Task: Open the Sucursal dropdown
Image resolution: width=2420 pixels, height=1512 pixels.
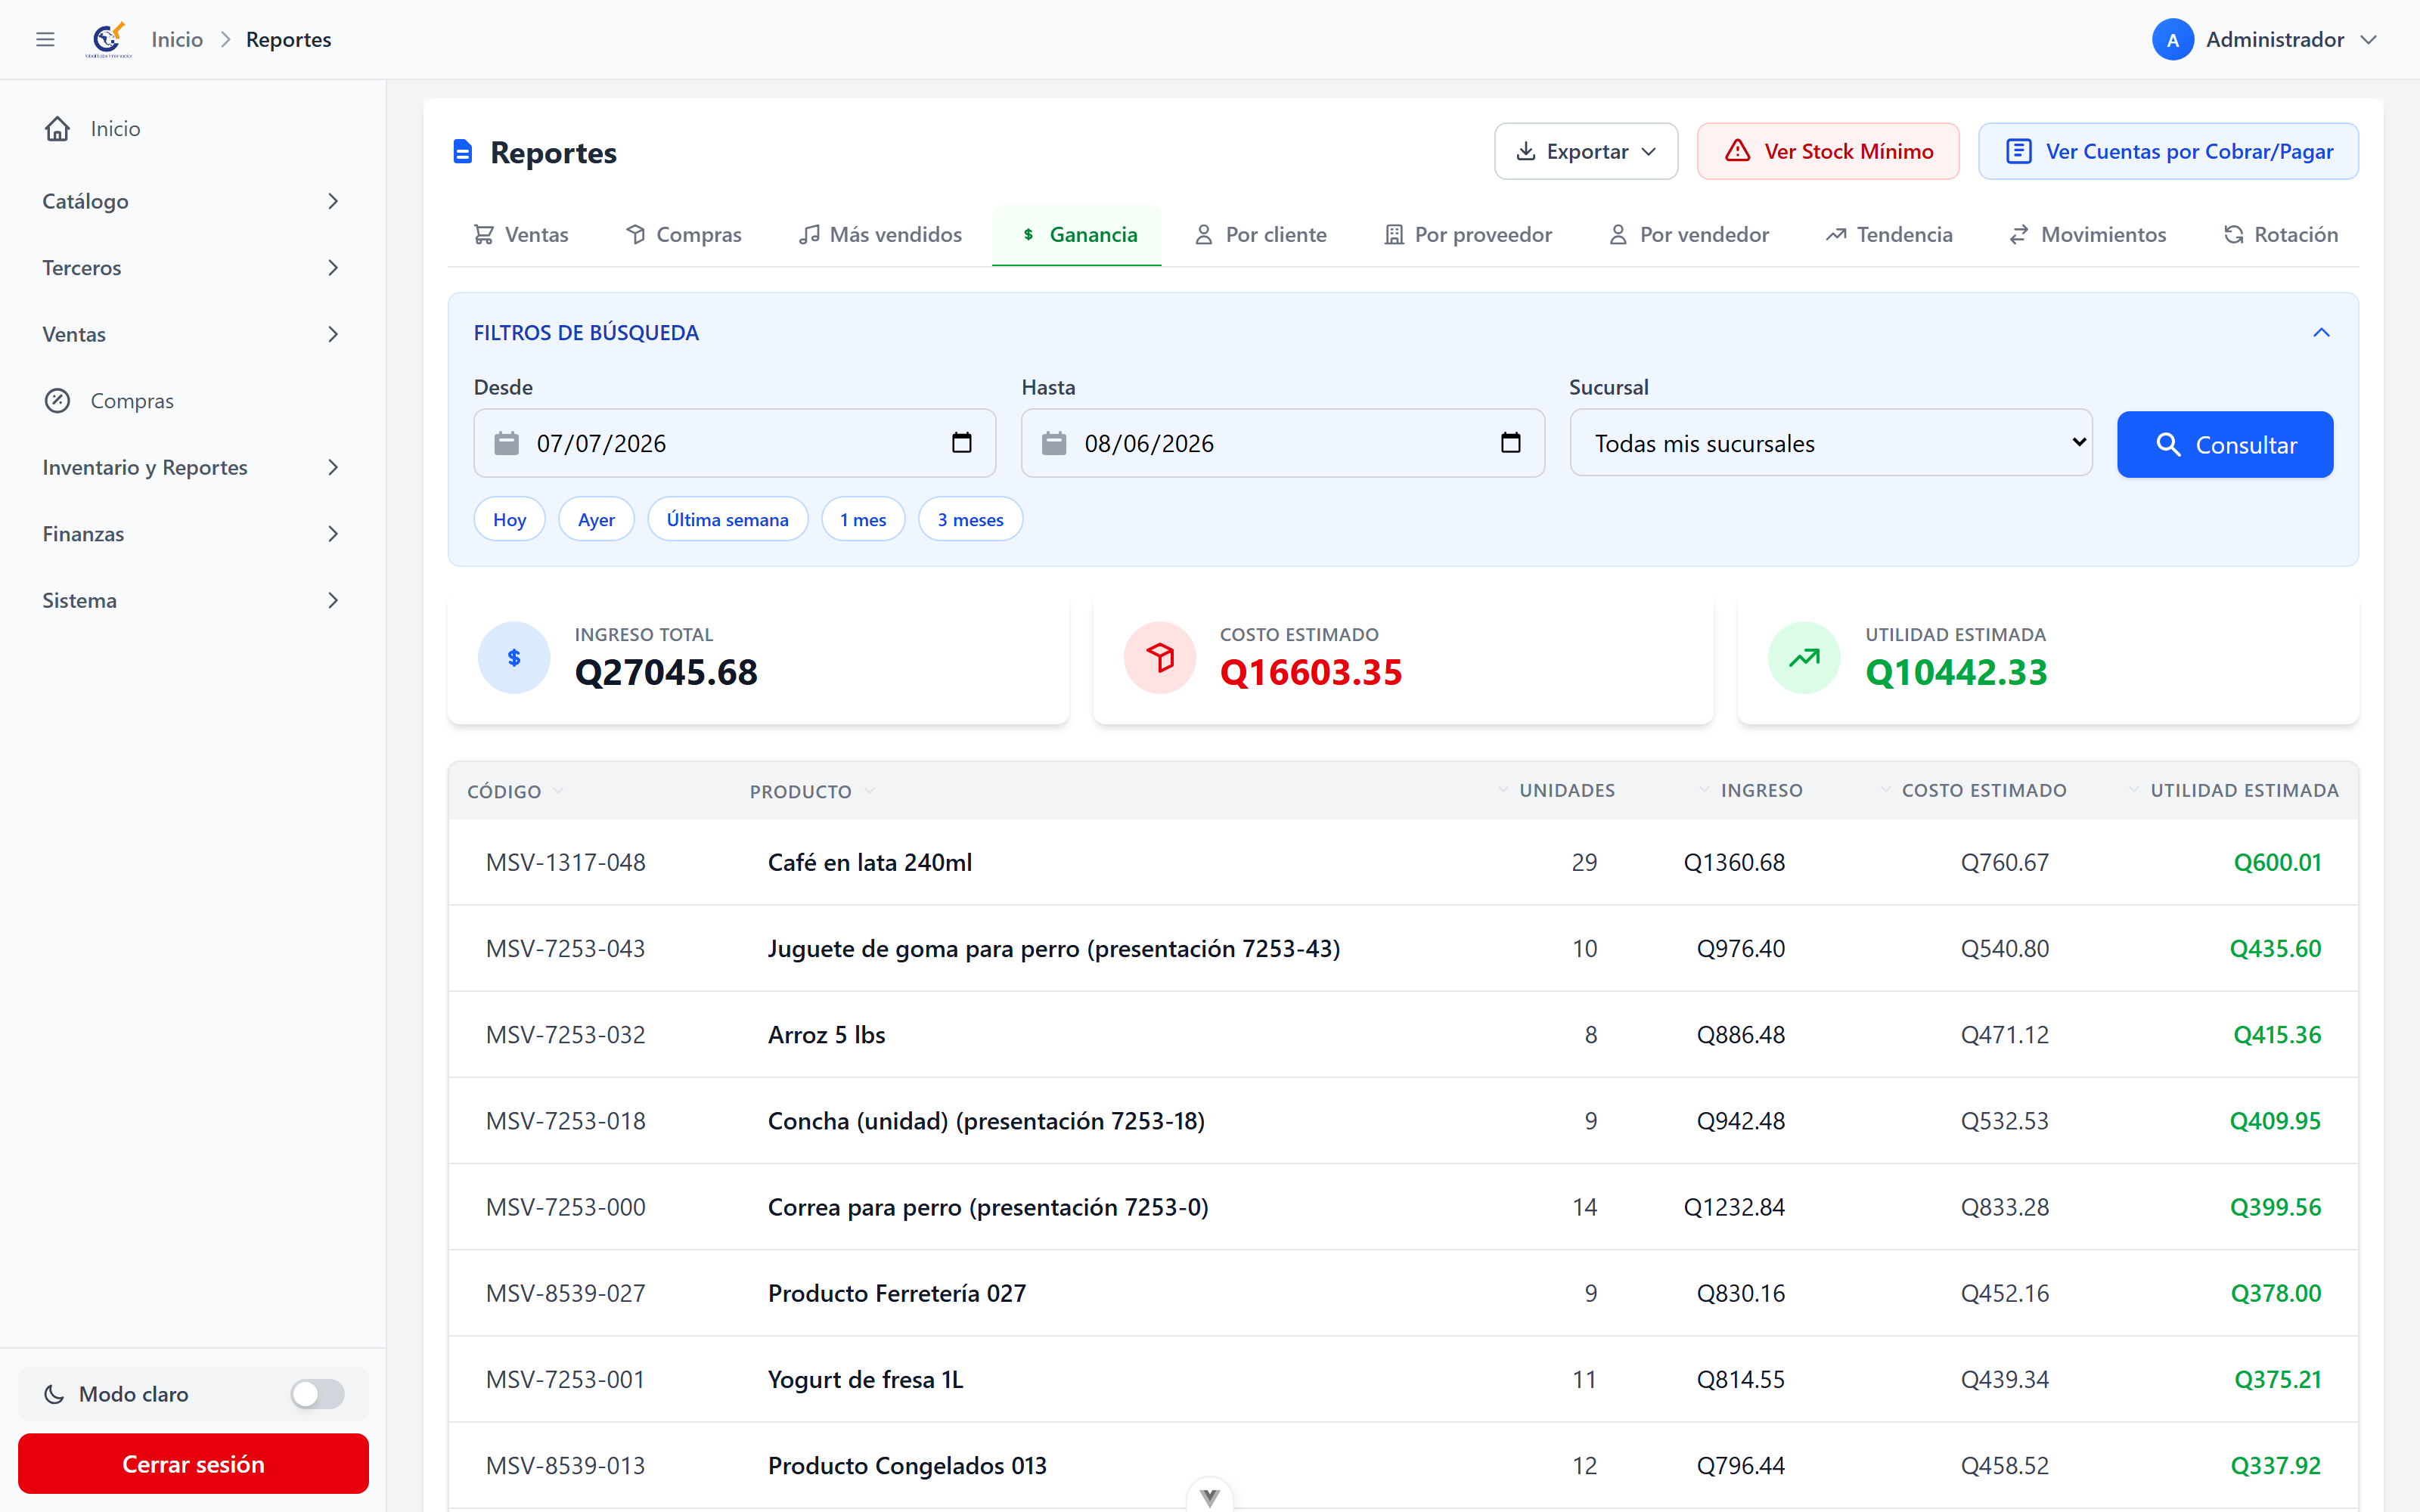Action: pyautogui.click(x=1830, y=443)
